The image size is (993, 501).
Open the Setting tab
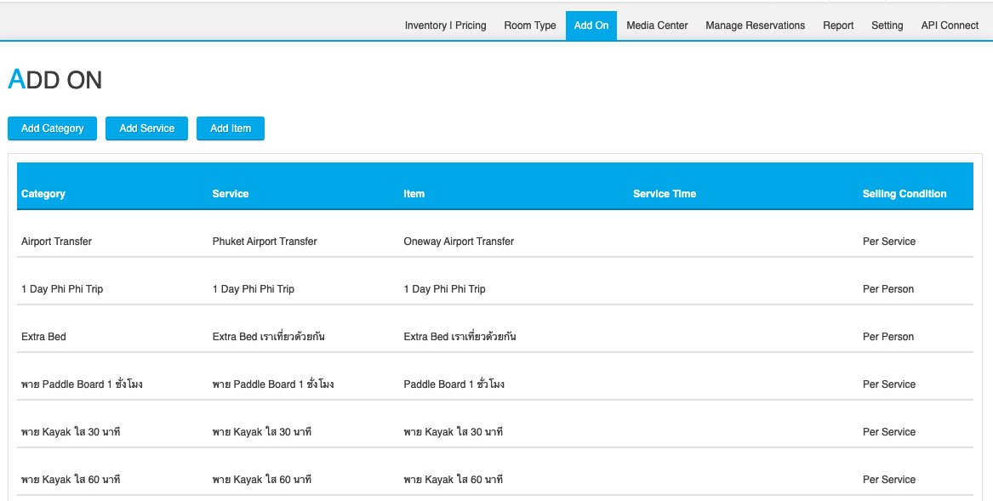887,26
